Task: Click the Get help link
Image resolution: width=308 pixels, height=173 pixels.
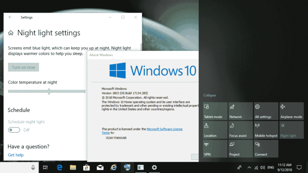Action: coord(16,155)
